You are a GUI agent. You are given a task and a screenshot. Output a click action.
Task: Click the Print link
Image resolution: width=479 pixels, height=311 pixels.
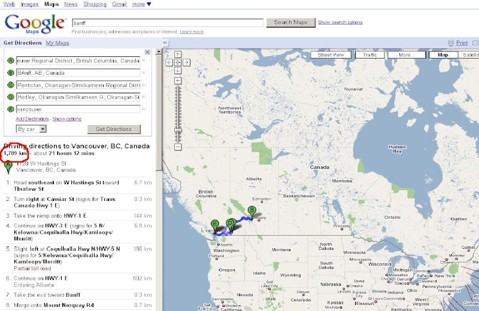click(x=462, y=43)
